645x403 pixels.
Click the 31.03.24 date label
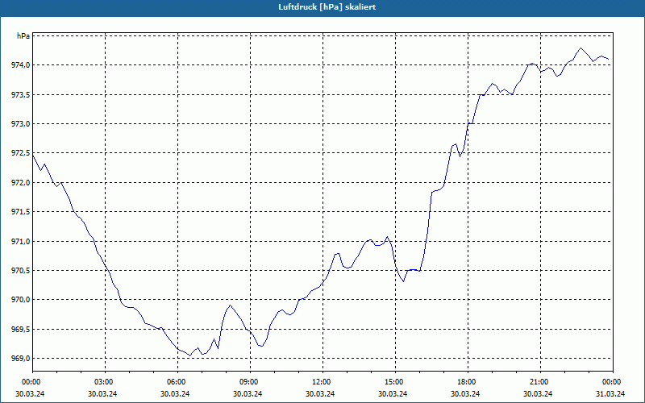pyautogui.click(x=610, y=393)
